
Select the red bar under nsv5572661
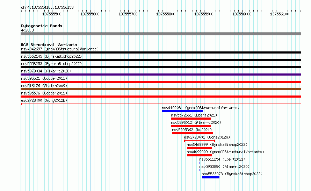tap(191, 119)
